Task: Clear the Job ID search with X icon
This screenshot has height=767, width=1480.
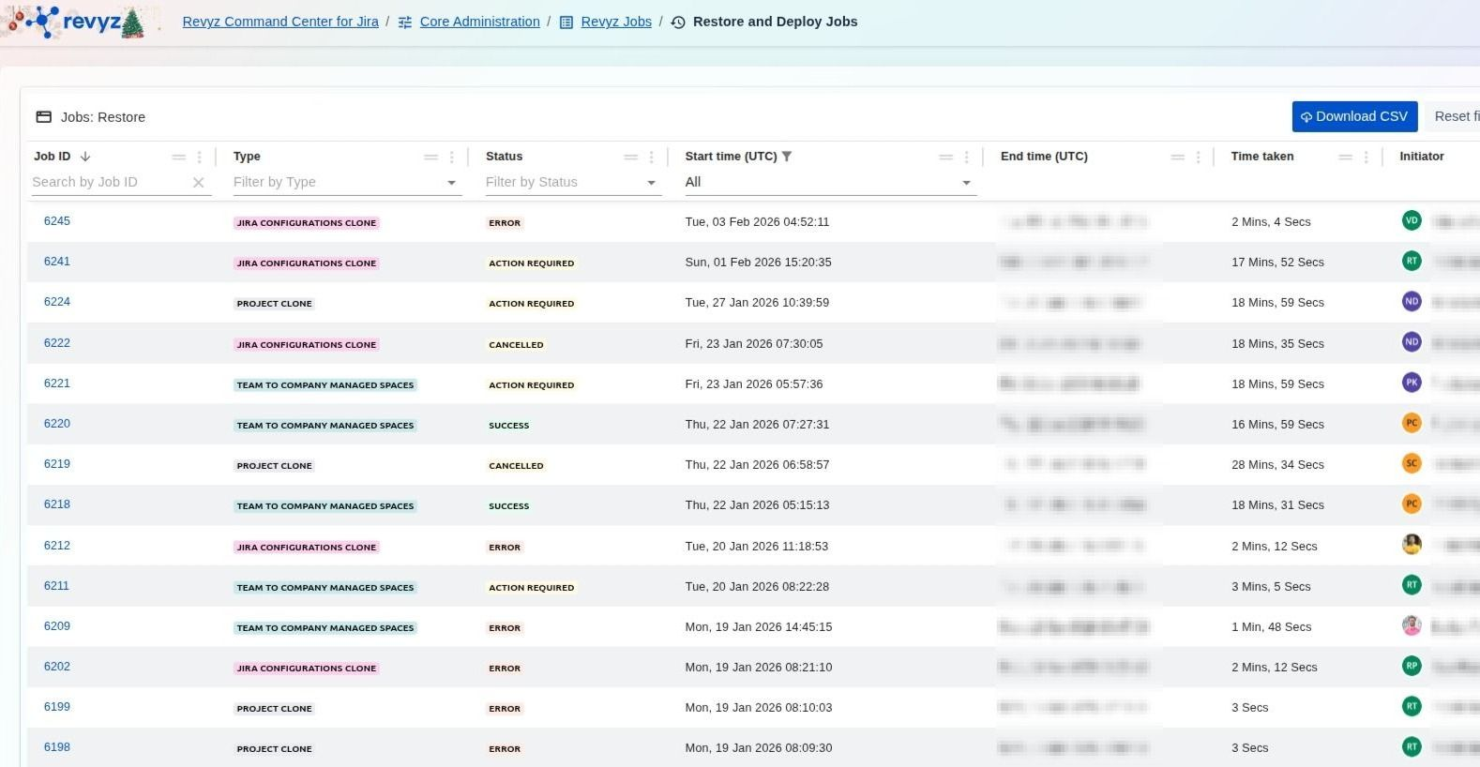Action: pos(198,183)
